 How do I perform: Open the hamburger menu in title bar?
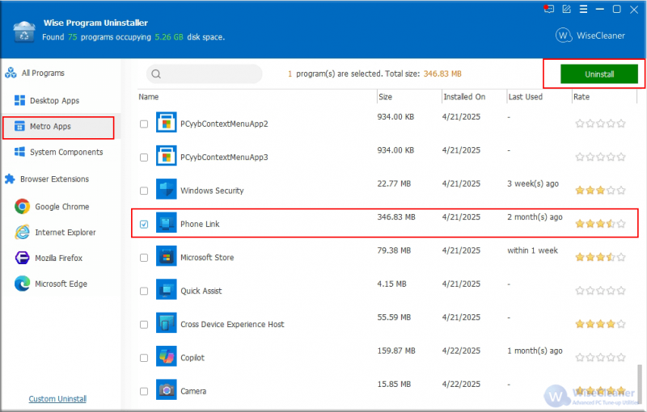click(x=583, y=9)
